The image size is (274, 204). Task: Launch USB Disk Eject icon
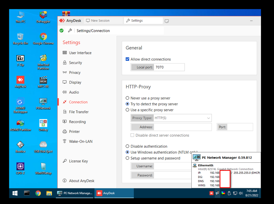click(43, 147)
